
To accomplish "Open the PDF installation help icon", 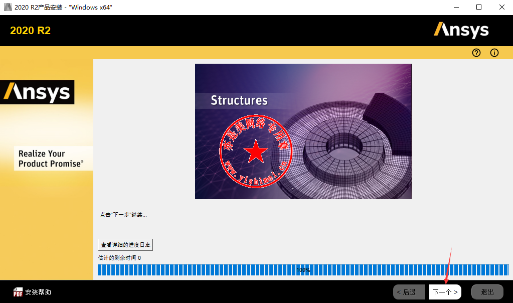I will [18, 292].
